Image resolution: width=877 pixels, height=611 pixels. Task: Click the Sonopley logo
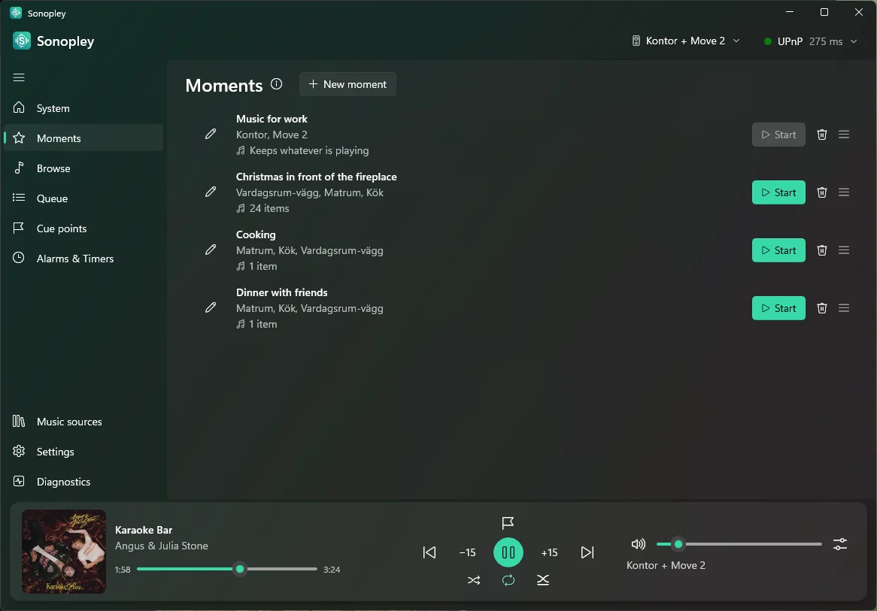[x=22, y=41]
